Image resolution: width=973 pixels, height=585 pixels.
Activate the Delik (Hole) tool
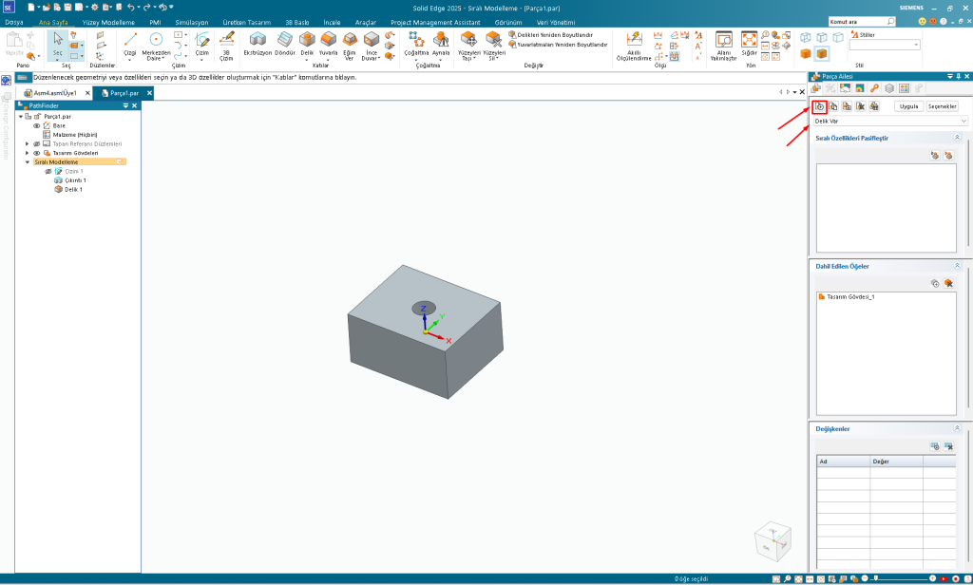click(307, 40)
